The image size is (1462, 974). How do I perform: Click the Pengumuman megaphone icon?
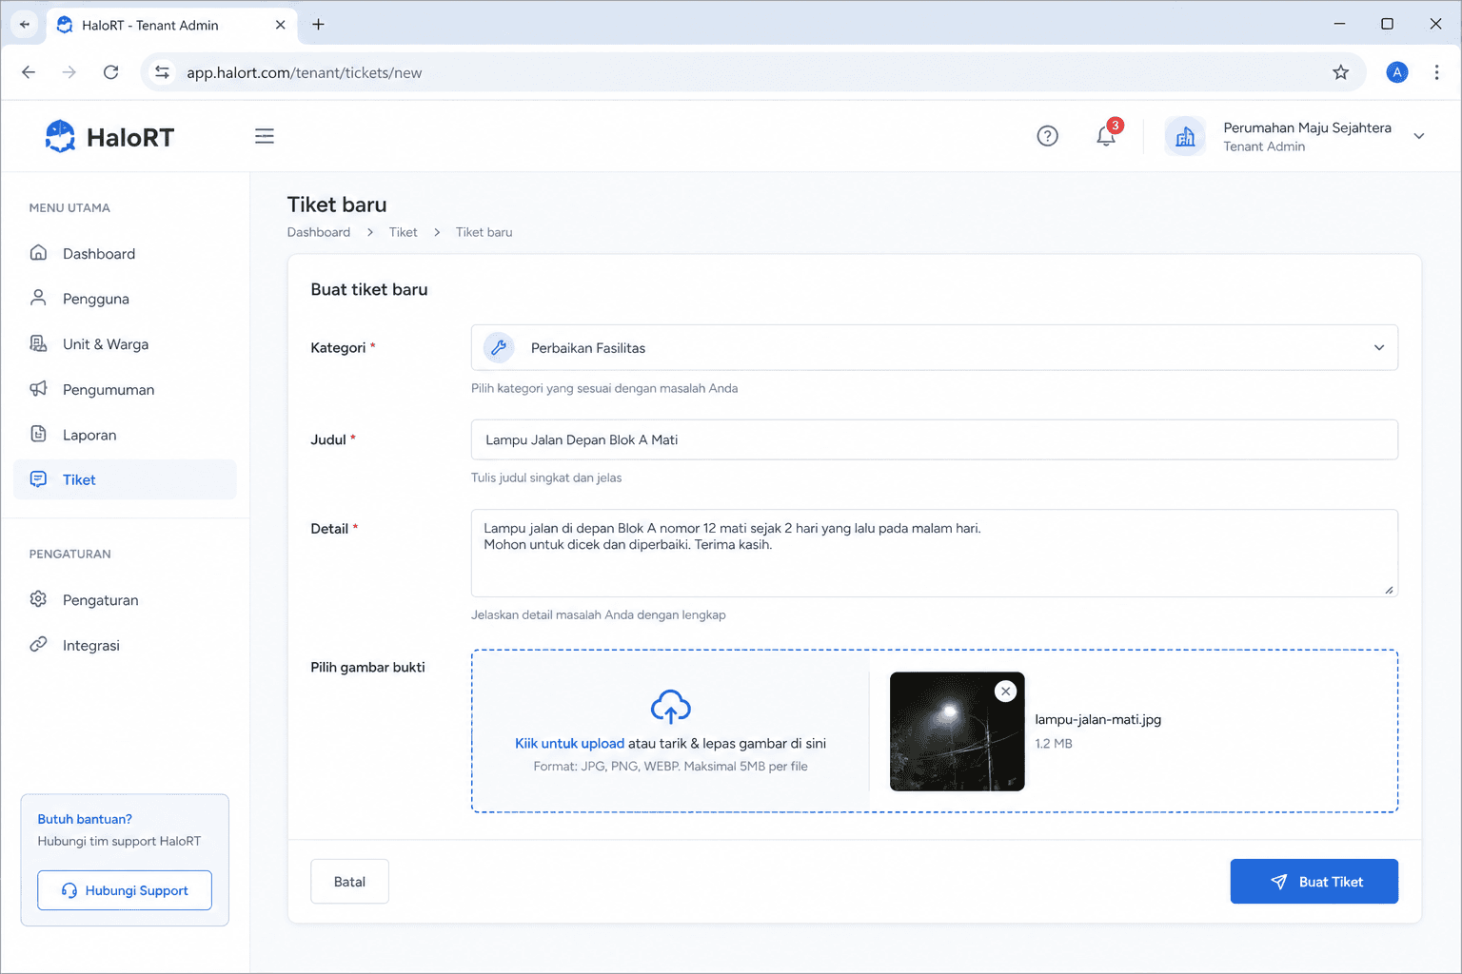point(38,388)
